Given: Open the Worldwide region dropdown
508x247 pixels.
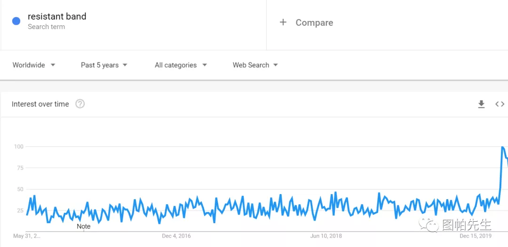Looking at the screenshot, I should pos(34,65).
